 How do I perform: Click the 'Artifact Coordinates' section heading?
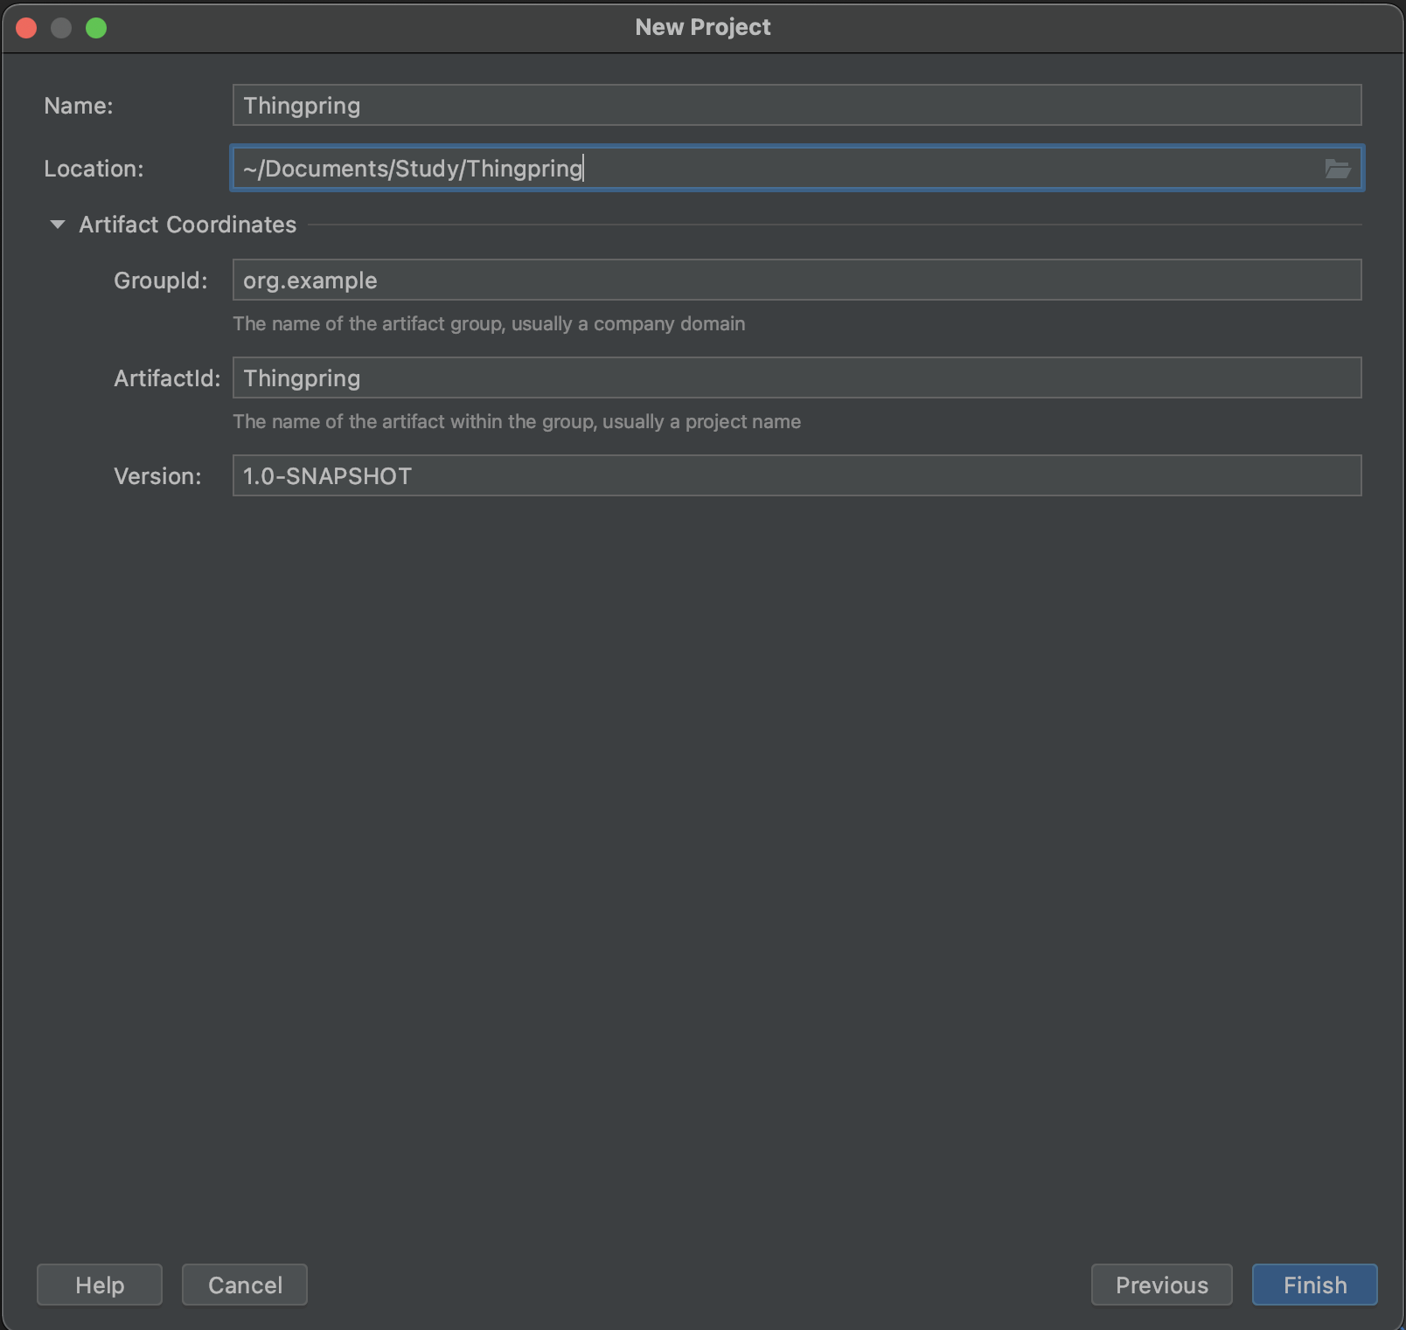tap(188, 225)
